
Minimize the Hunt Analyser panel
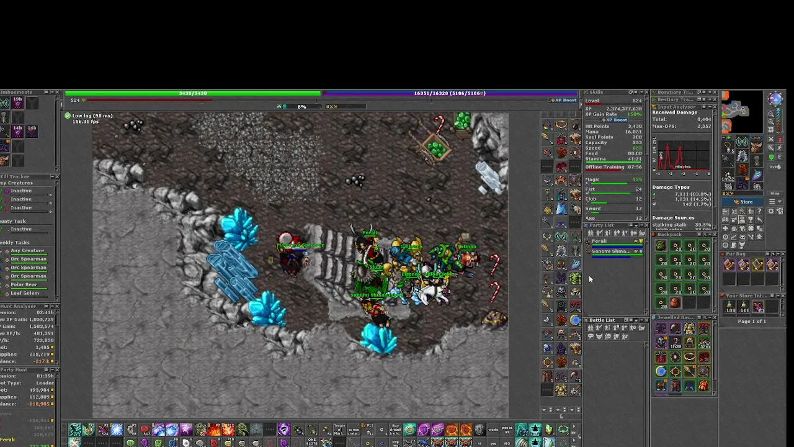click(52, 306)
